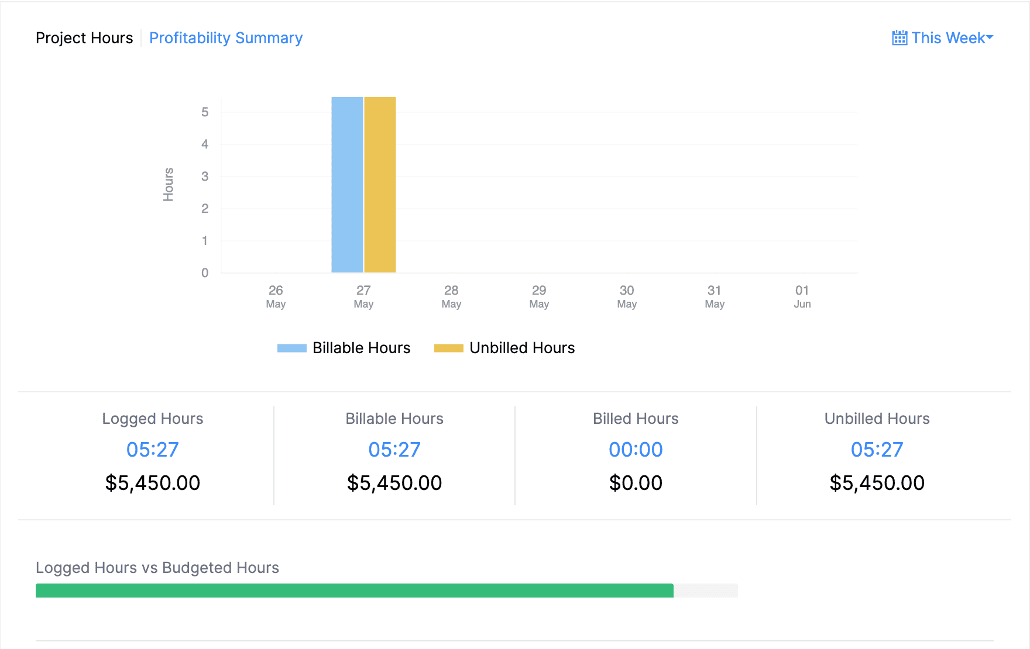Open the Logged Hours 05:27 value

[x=152, y=450]
